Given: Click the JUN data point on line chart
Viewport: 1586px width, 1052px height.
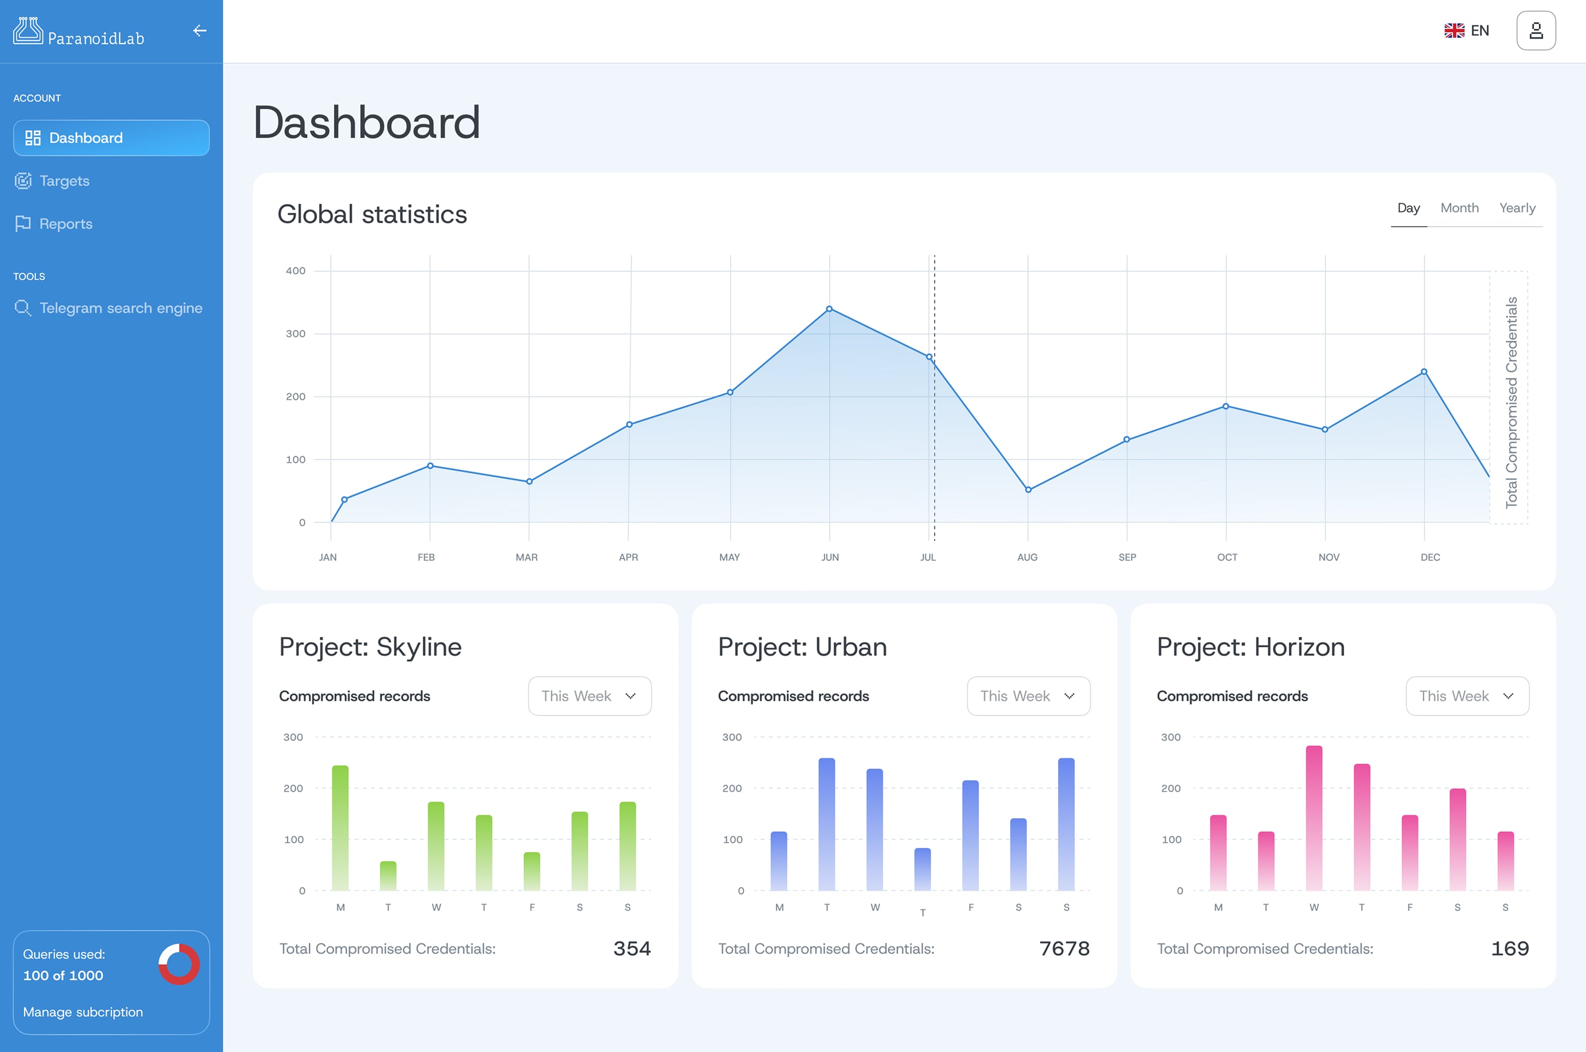Looking at the screenshot, I should [830, 309].
